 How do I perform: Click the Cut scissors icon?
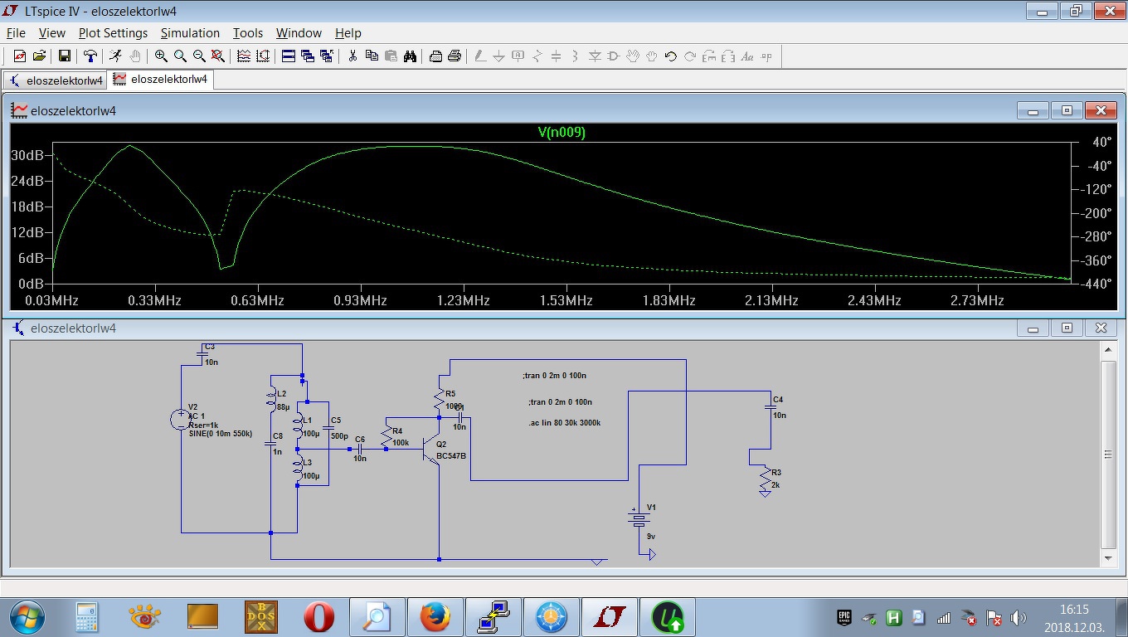click(352, 56)
